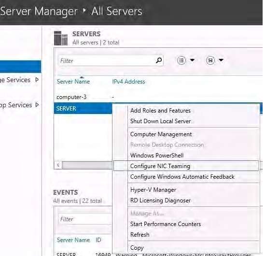
Task: Select the highlighted blue sidebar item
Action: 21,66
